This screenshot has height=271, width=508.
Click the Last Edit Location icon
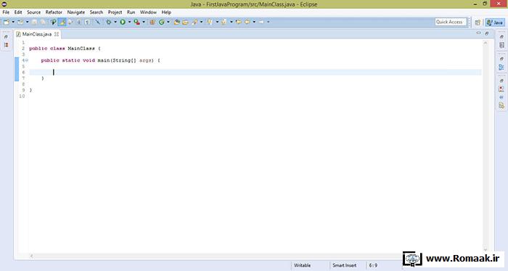click(238, 22)
